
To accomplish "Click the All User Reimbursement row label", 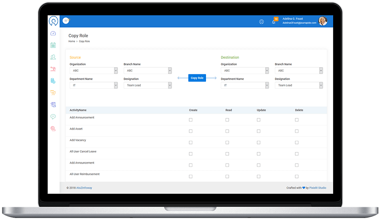I will click(x=84, y=174).
